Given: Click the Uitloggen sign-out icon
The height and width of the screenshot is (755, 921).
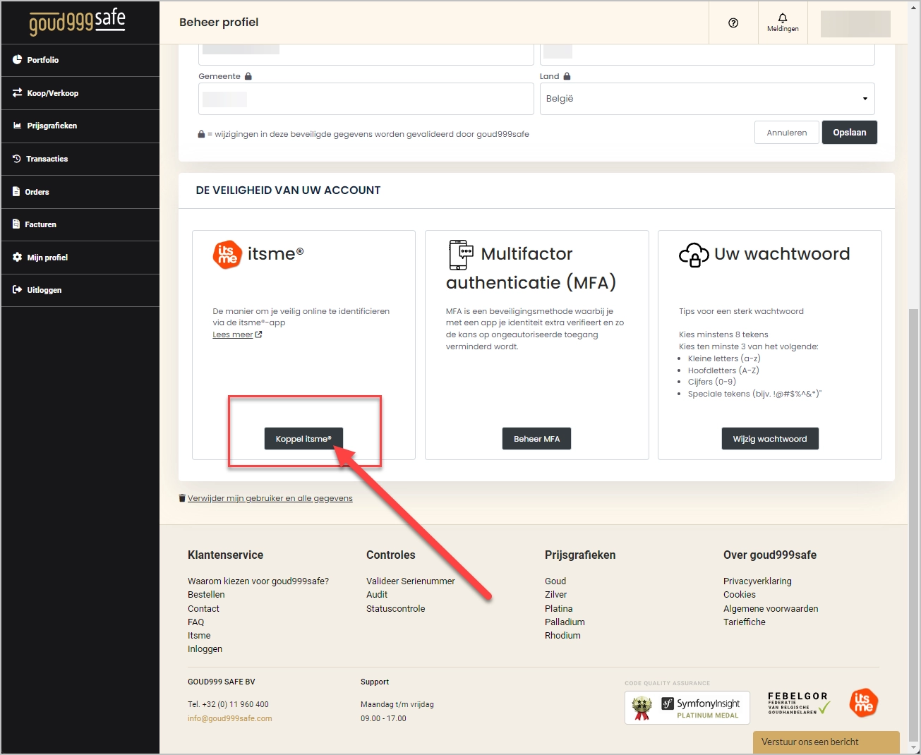Looking at the screenshot, I should [17, 289].
